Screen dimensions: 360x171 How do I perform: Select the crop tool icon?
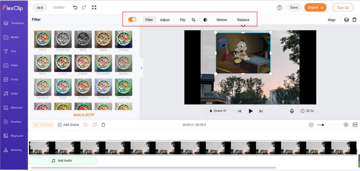(194, 20)
